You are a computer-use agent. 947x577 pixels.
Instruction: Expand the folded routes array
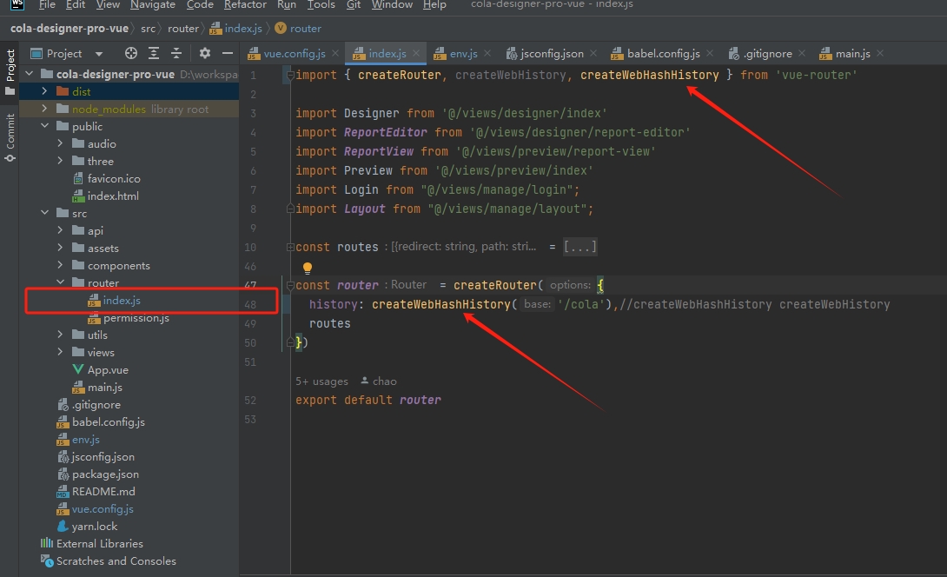pos(579,248)
